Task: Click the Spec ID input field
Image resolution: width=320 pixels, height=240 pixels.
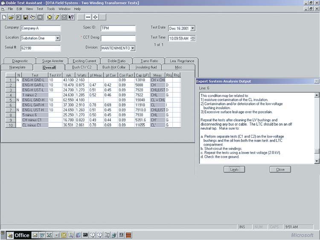Action: click(118, 29)
